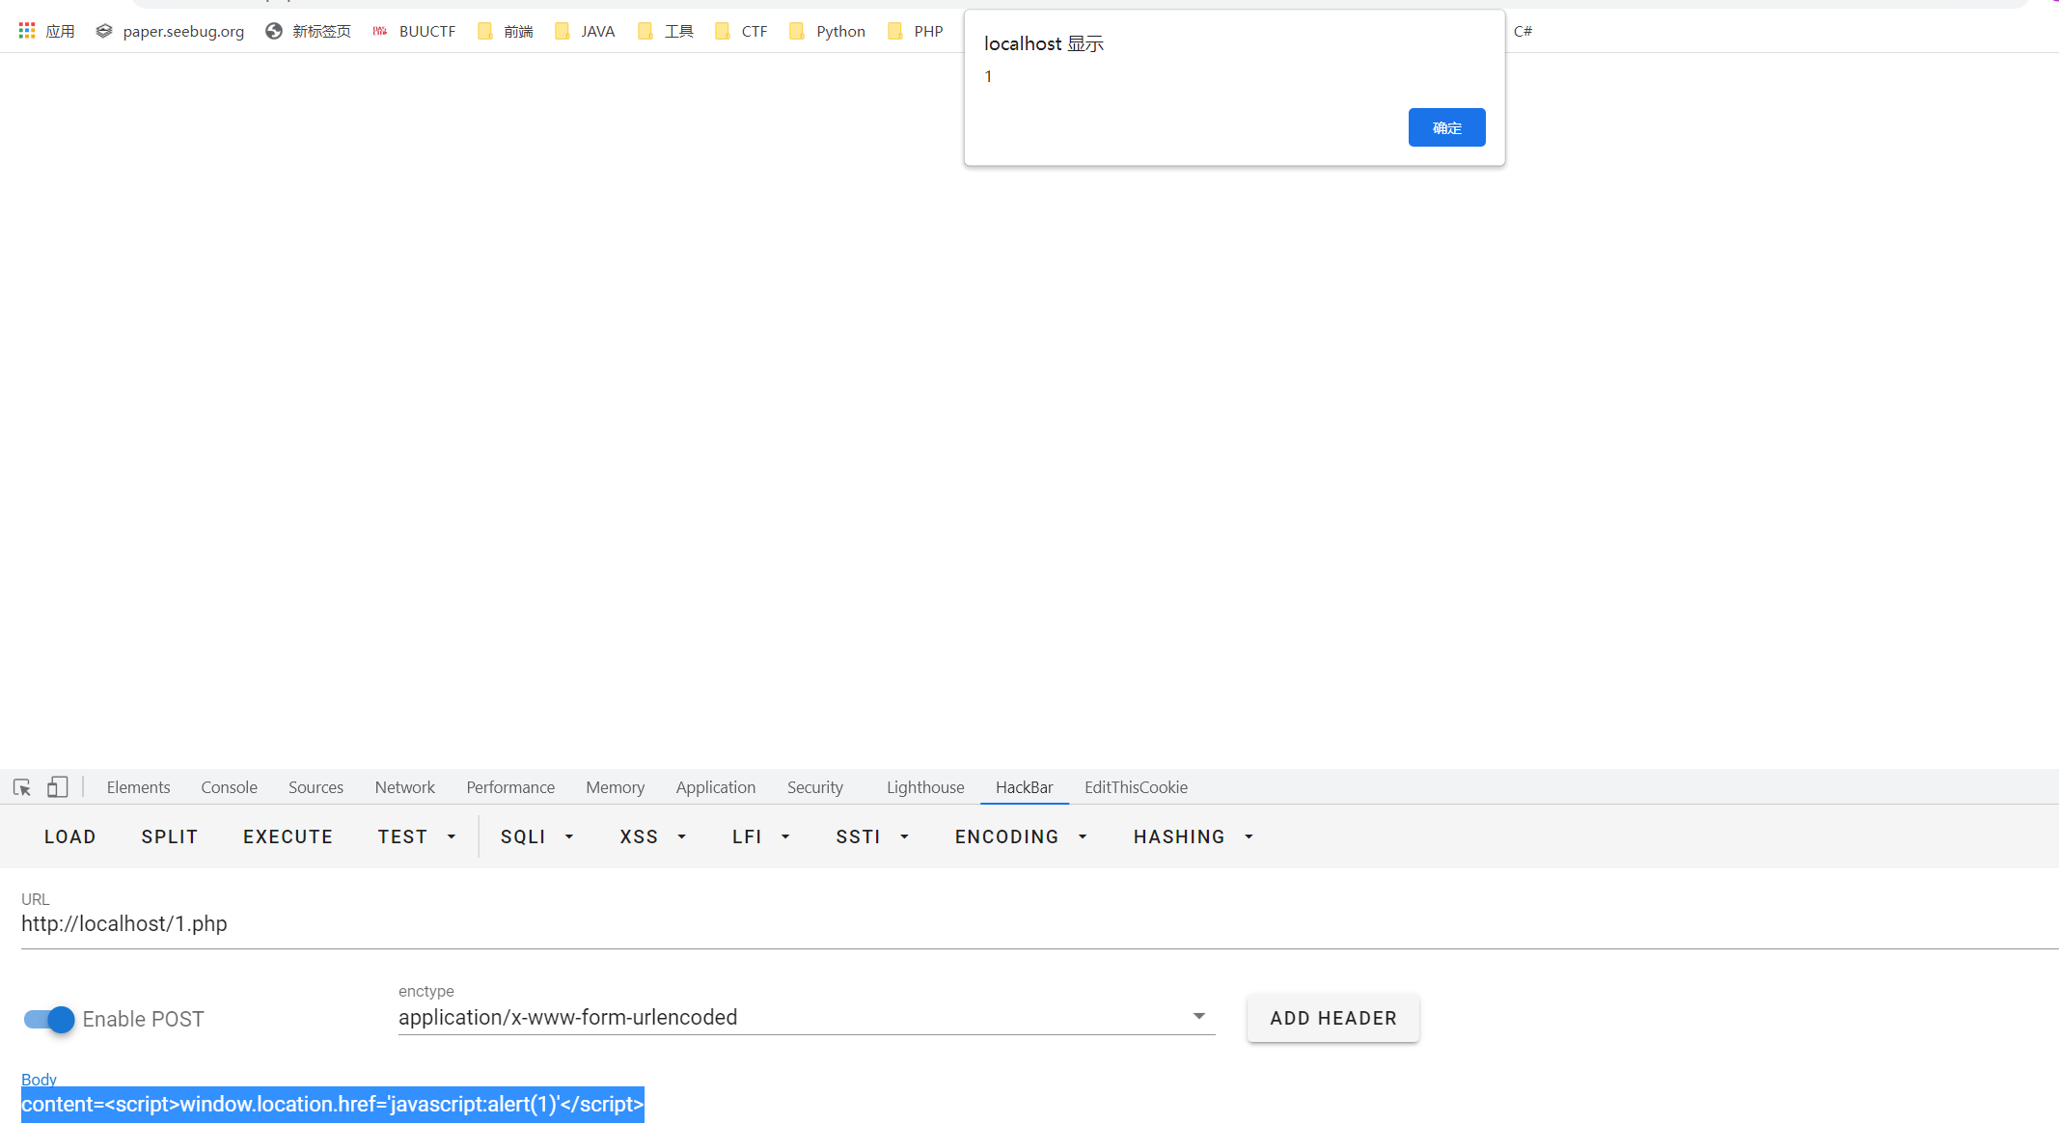The height and width of the screenshot is (1124, 2059).
Task: Open the JAVA bookmarks folder
Action: pyautogui.click(x=584, y=31)
